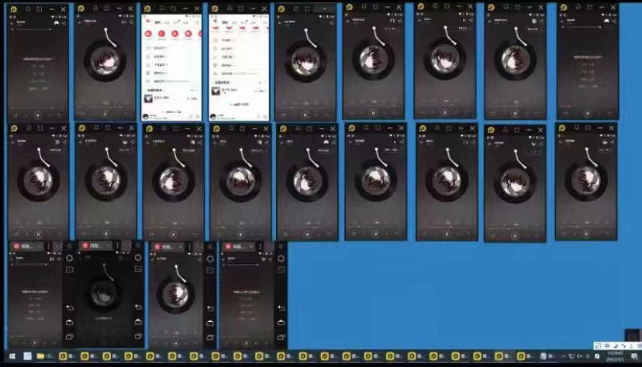
Task: Show hidden tray icons arrow
Action: pos(564,356)
